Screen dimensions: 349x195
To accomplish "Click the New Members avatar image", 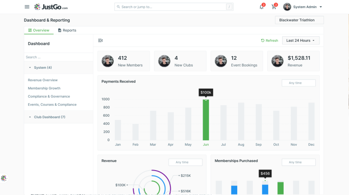I will [108, 61].
